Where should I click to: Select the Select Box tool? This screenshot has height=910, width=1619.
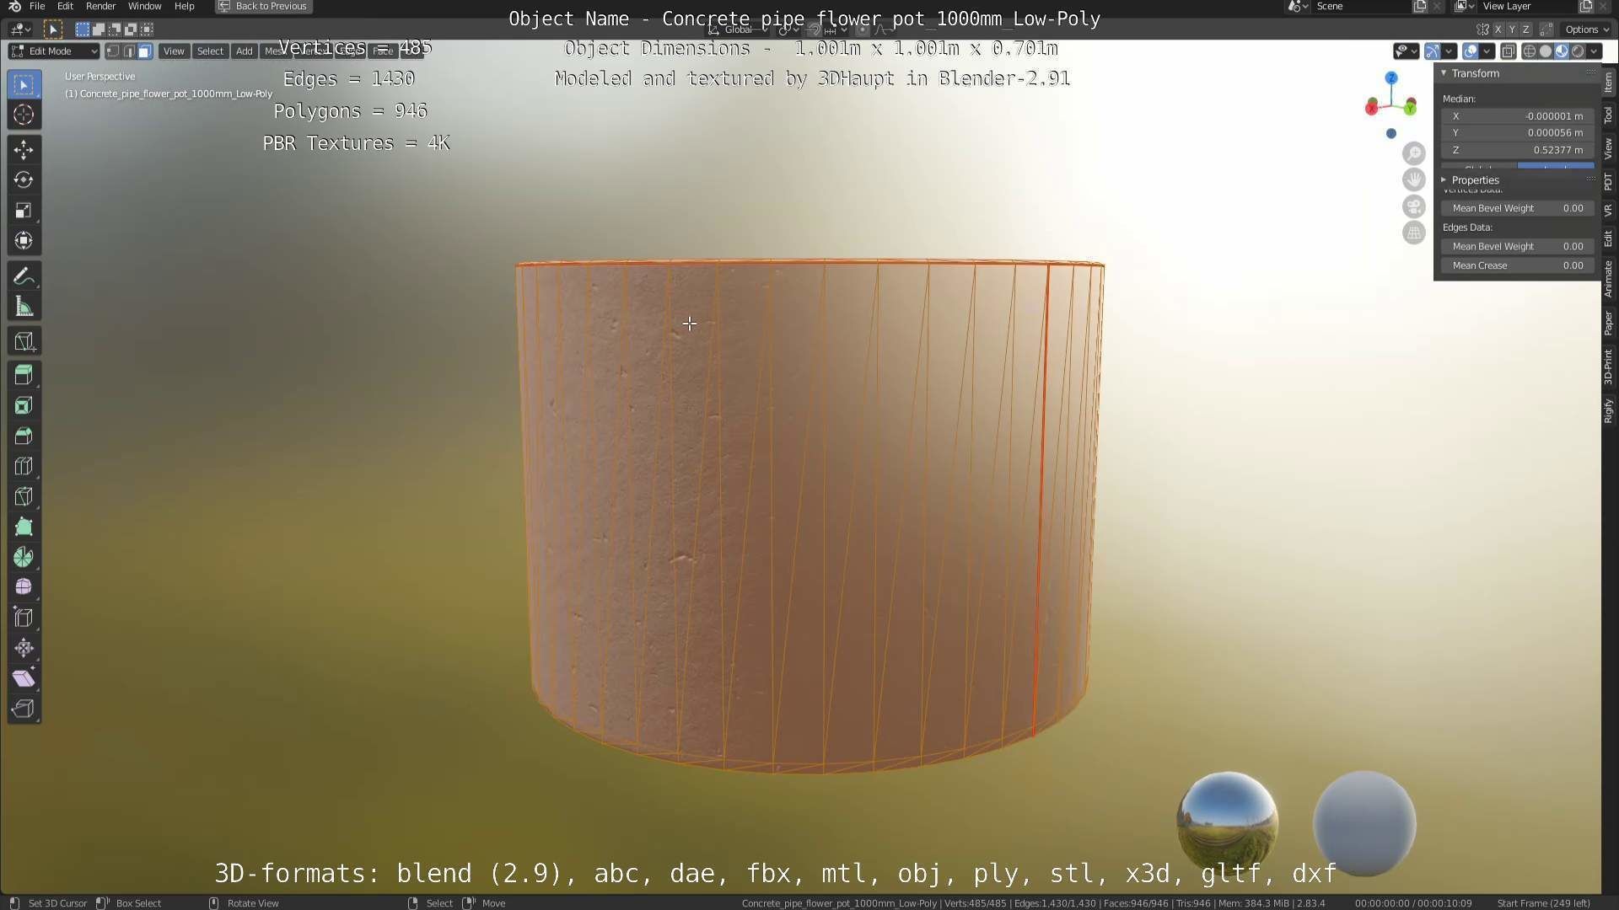(x=24, y=84)
